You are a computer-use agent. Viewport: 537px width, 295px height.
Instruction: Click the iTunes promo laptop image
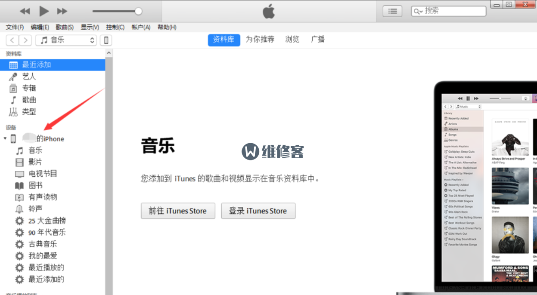(x=485, y=187)
